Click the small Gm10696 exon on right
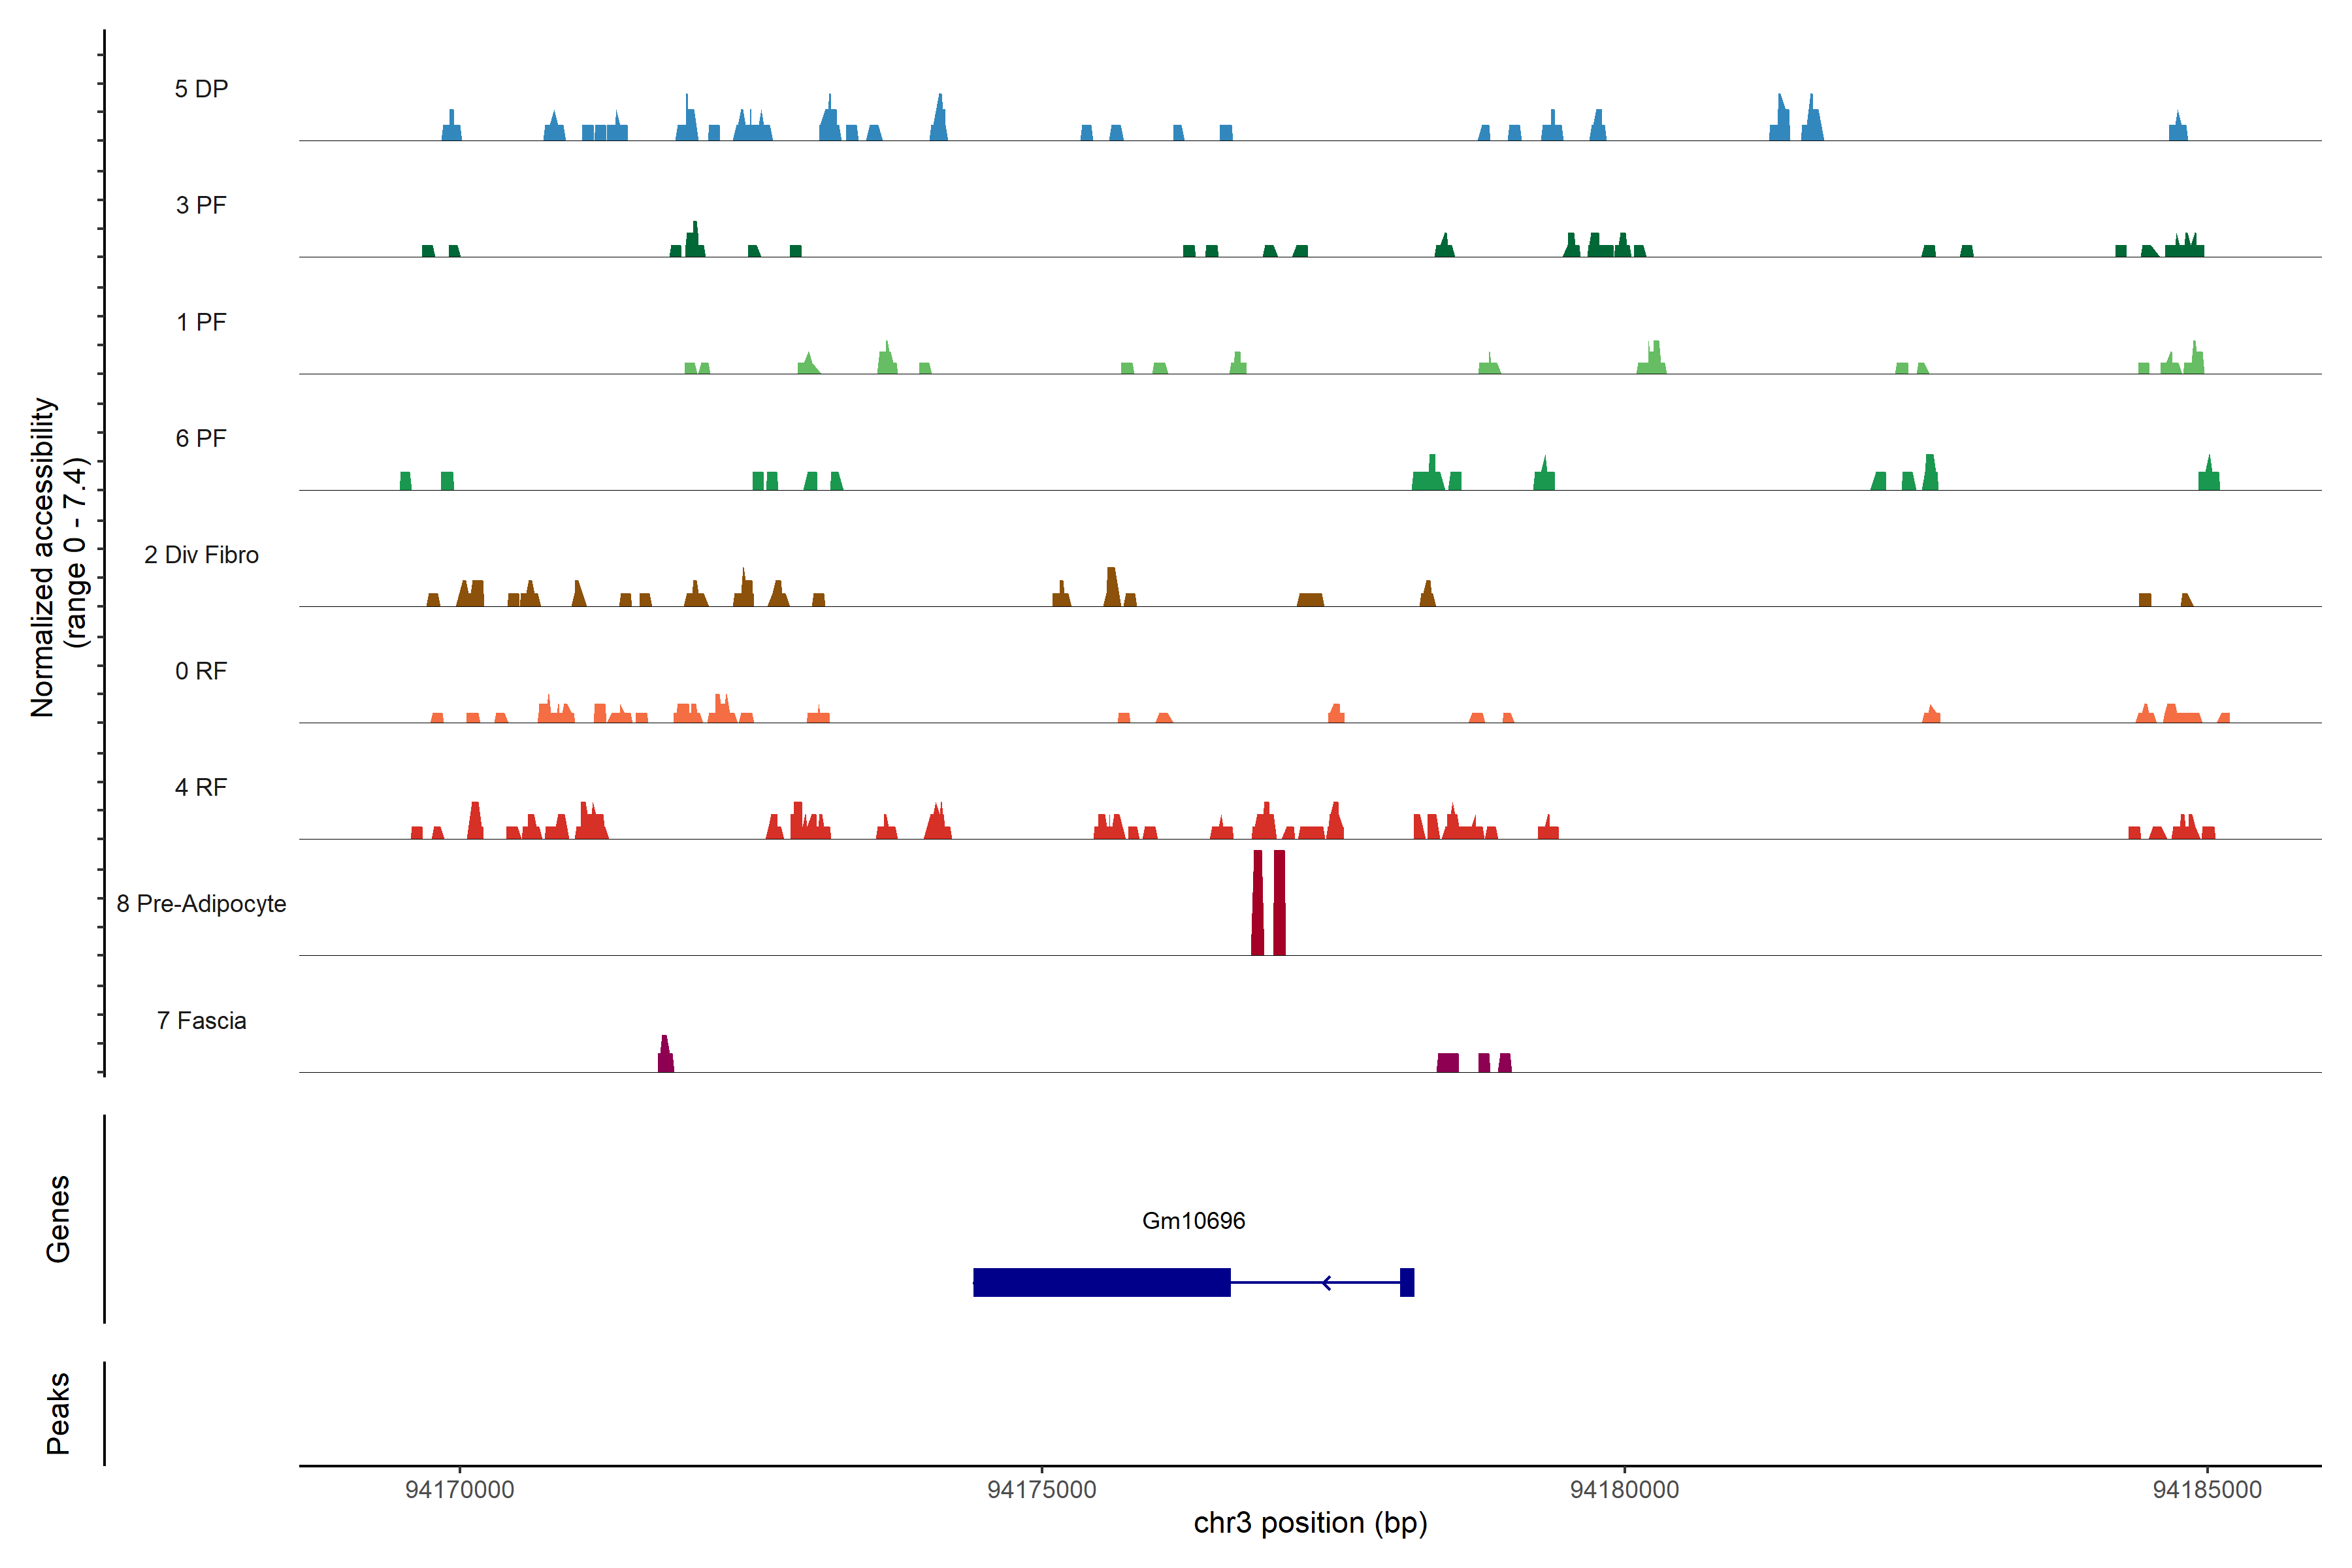 point(1406,1282)
